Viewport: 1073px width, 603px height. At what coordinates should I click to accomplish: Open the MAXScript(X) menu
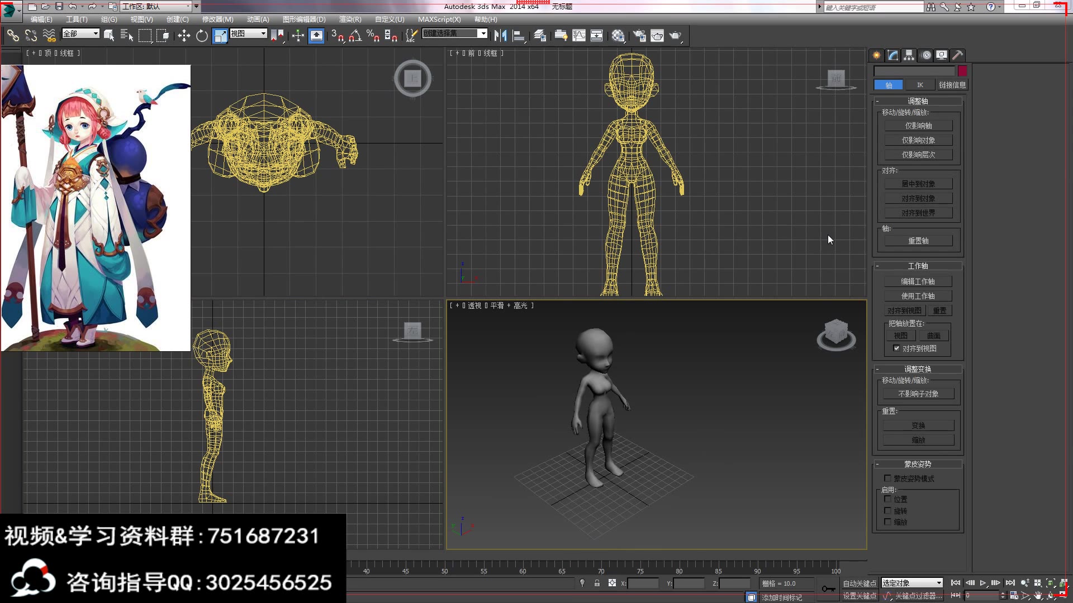[x=439, y=19]
